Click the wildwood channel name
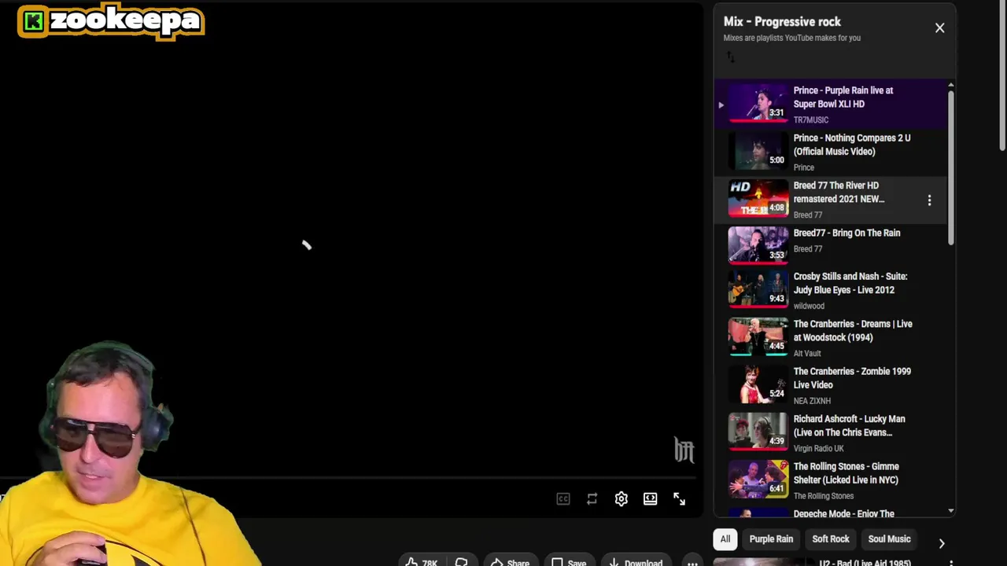Viewport: 1007px width, 566px height. [x=809, y=306]
